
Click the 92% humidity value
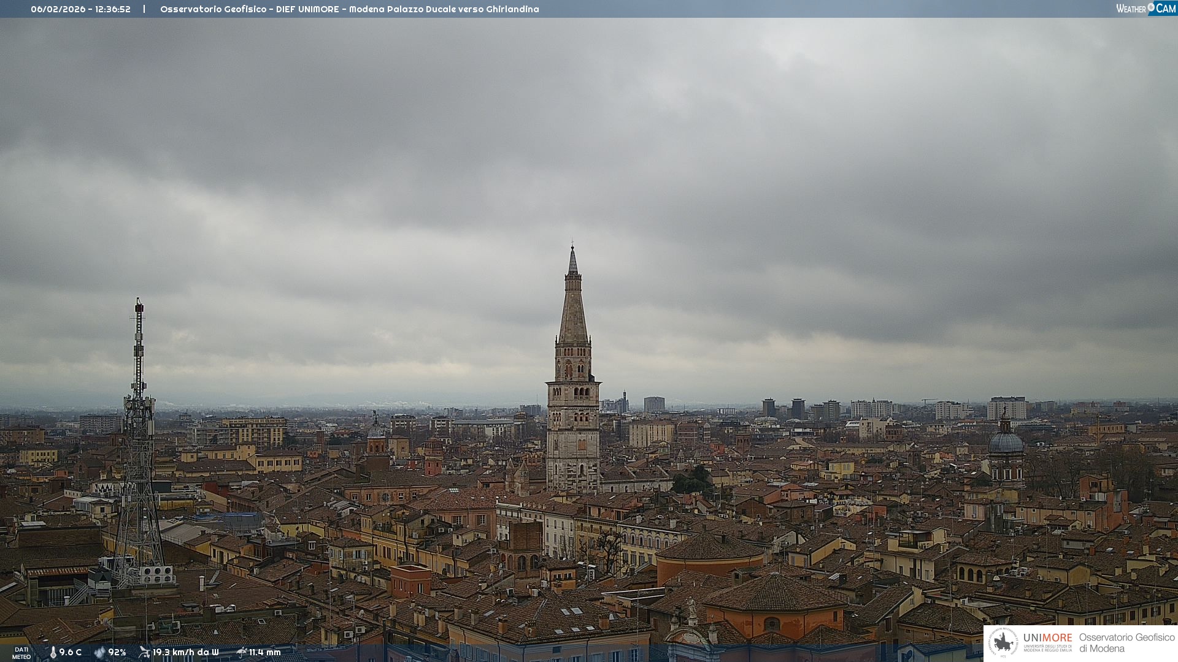tap(117, 652)
